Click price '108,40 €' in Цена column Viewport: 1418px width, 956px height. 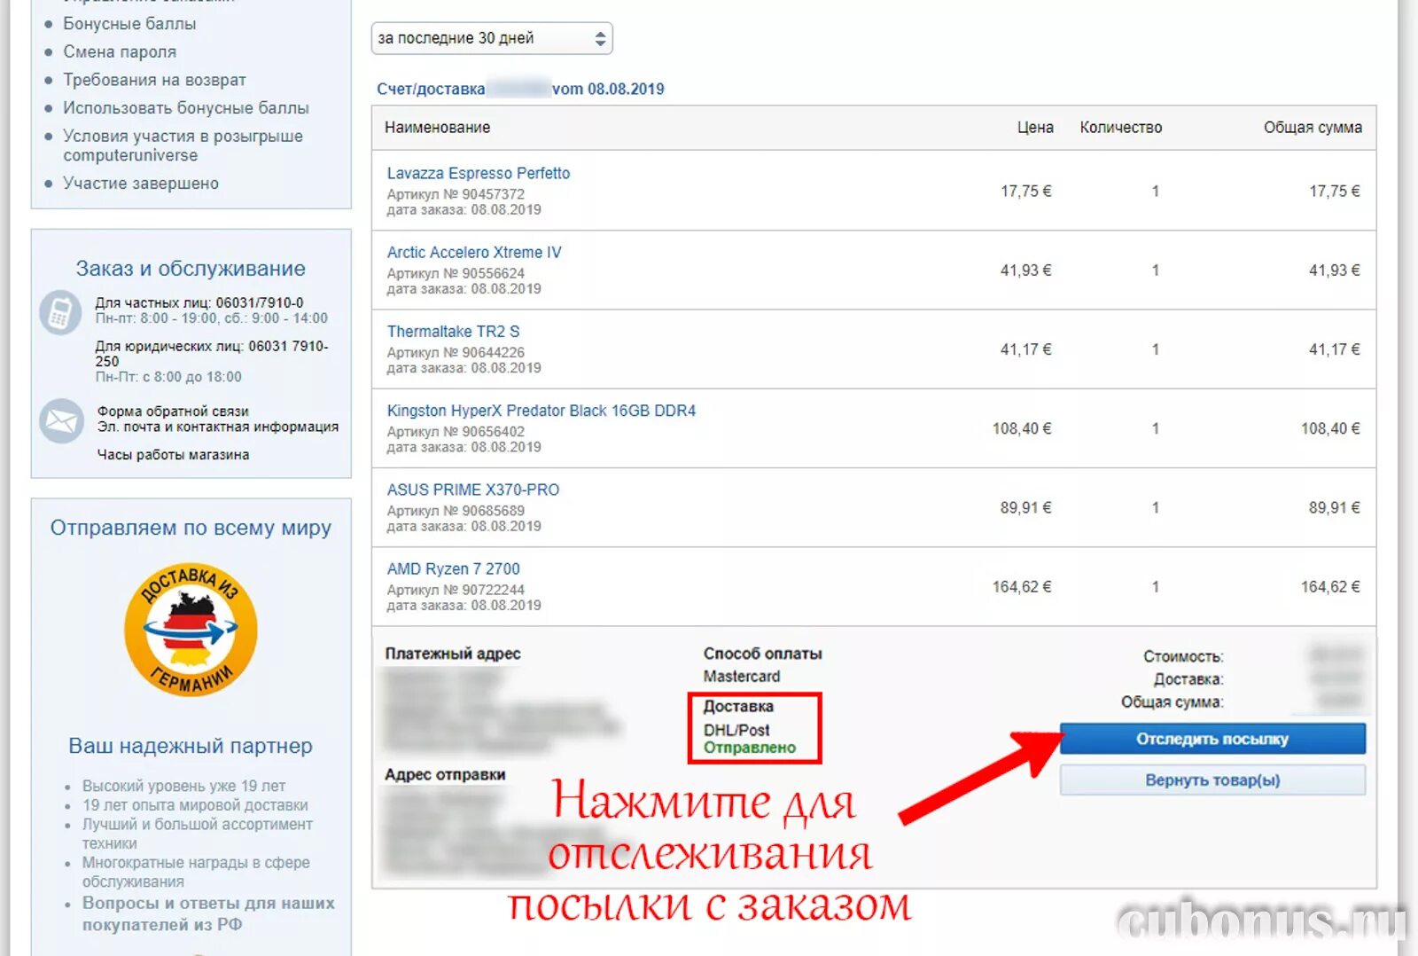tap(1022, 429)
